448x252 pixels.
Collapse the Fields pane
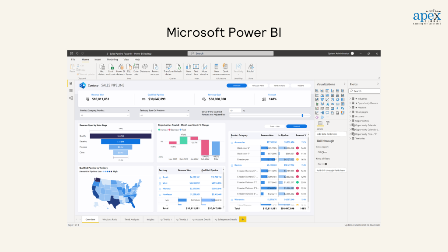click(x=378, y=84)
